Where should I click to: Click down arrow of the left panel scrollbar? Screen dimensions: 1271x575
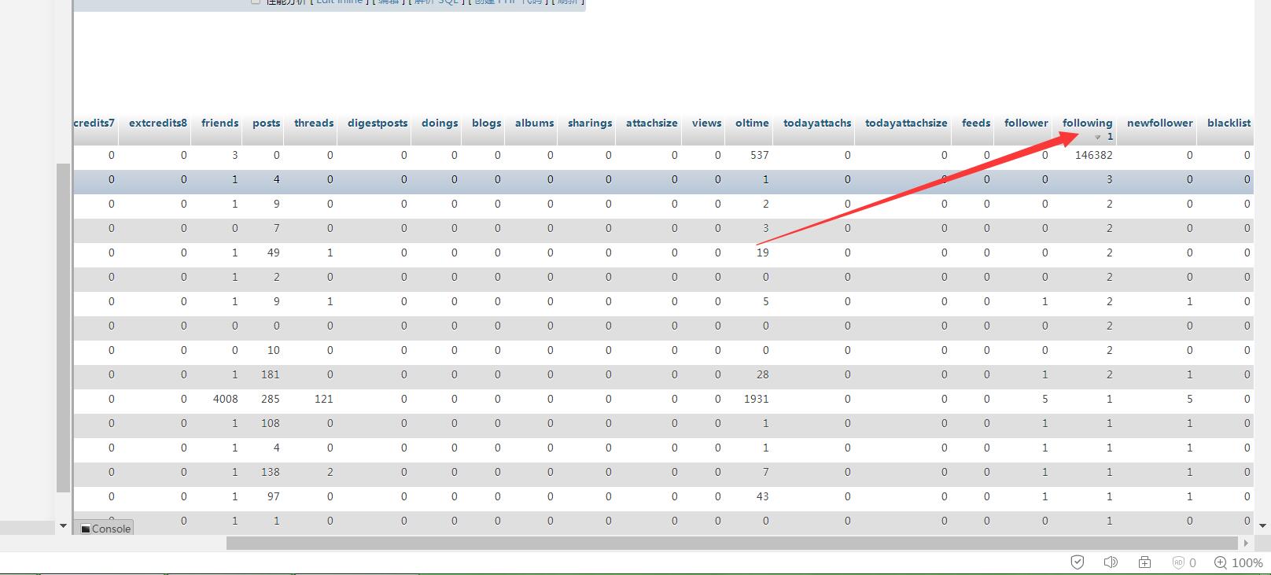click(x=63, y=525)
